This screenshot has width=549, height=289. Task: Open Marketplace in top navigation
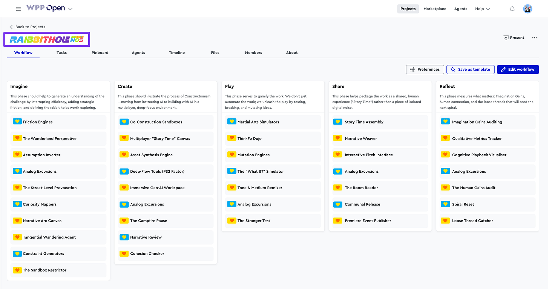[435, 9]
